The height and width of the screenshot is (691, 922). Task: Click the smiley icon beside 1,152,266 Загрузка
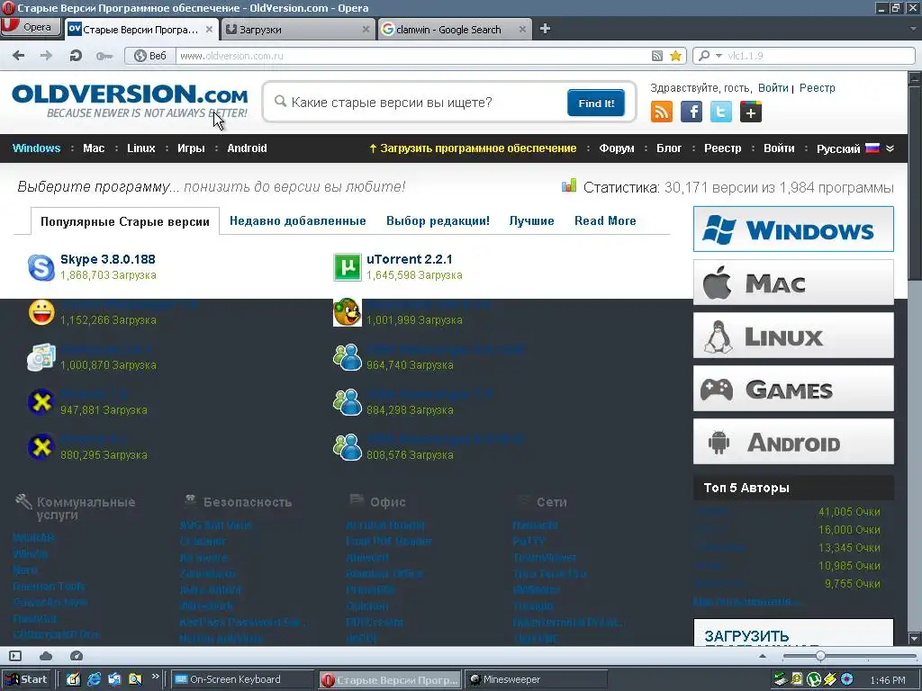[x=41, y=312]
